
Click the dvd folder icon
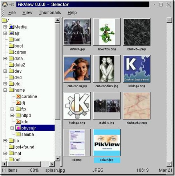11,77
